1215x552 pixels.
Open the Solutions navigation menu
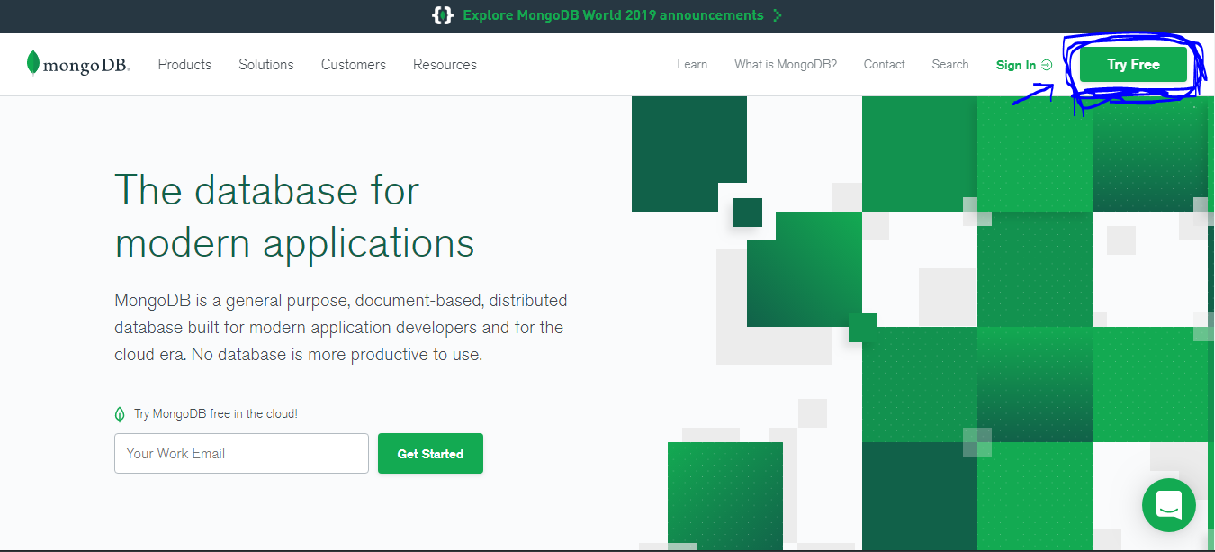(x=265, y=64)
